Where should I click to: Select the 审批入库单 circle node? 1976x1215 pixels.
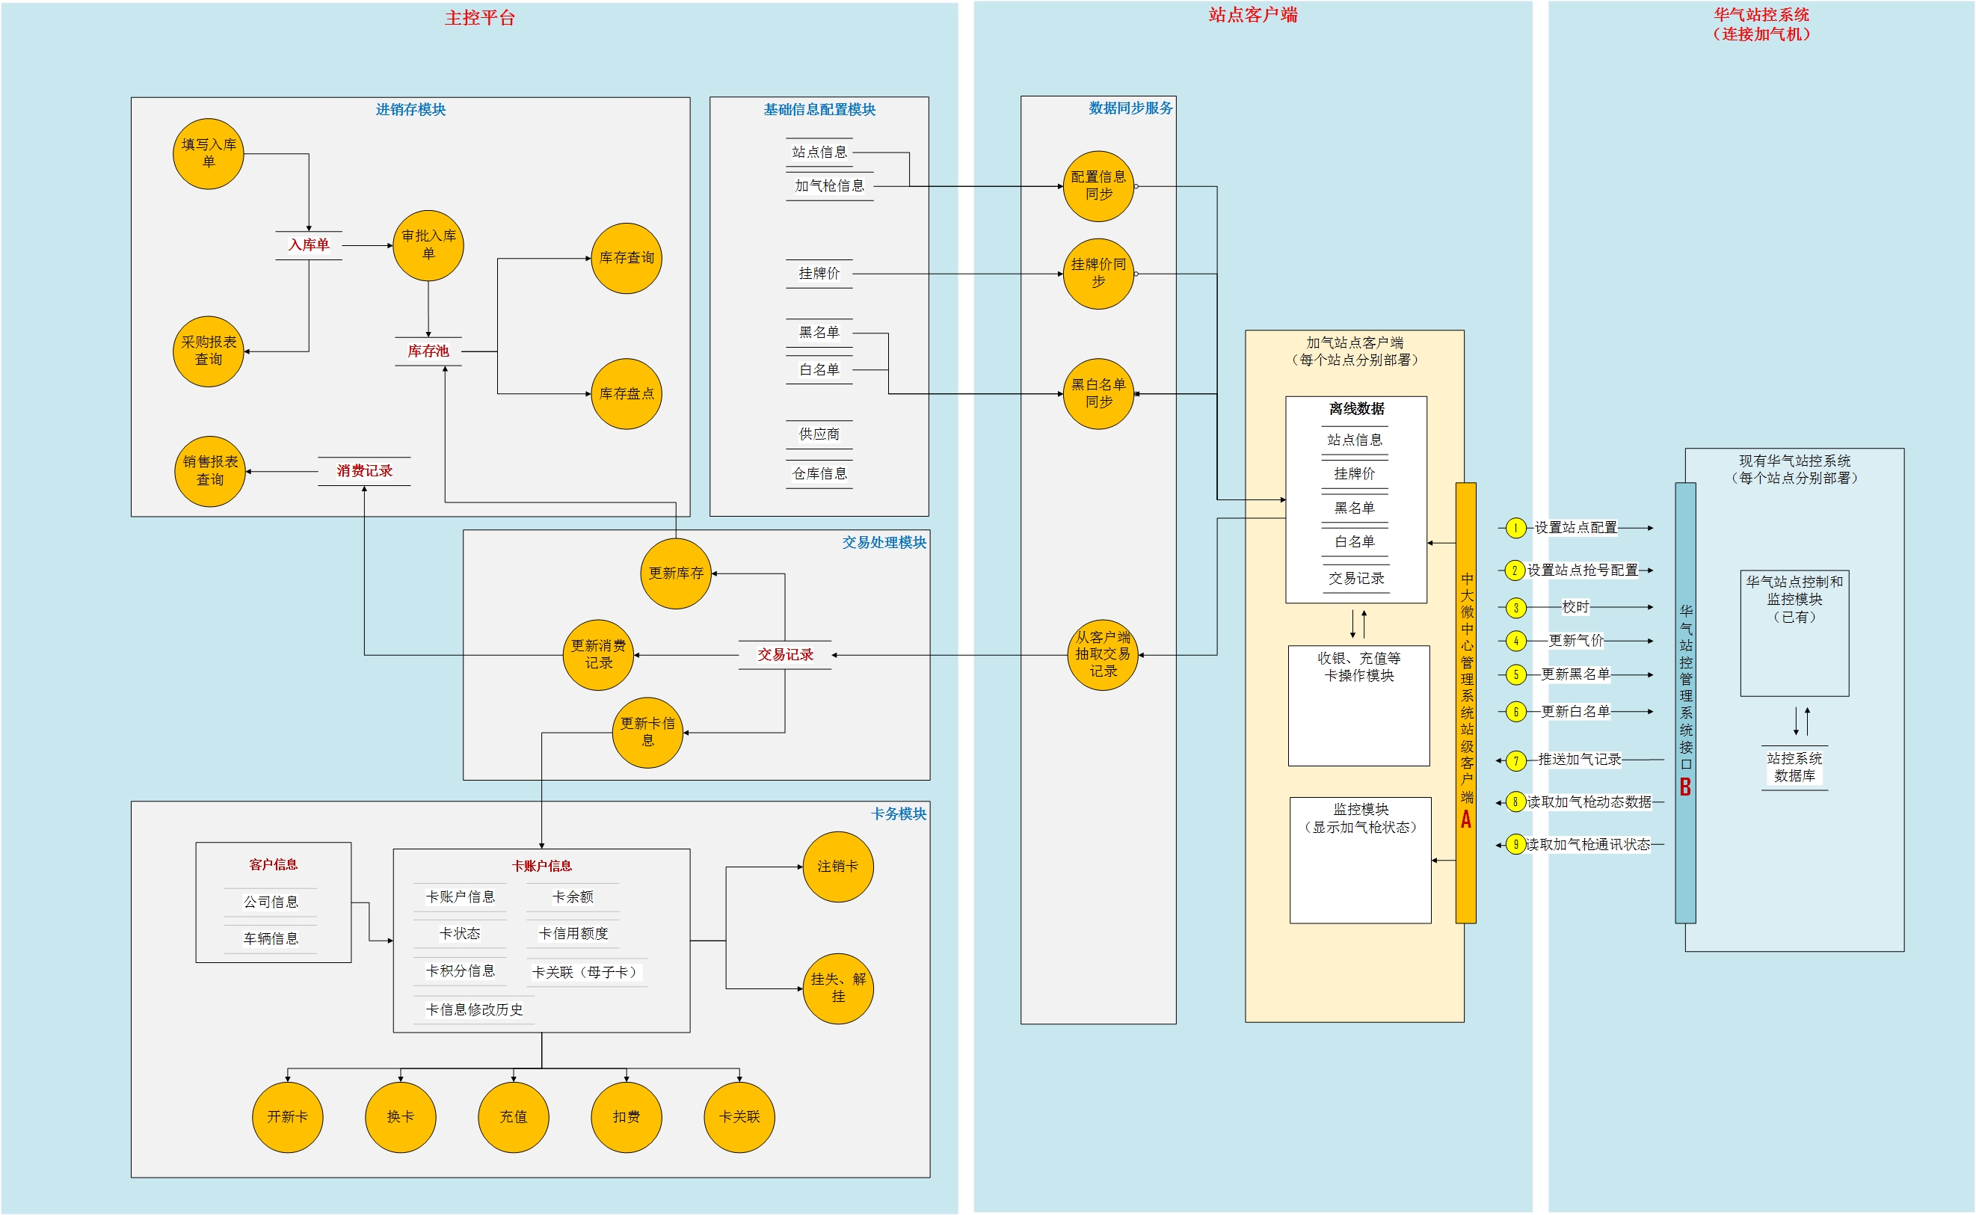tap(428, 245)
